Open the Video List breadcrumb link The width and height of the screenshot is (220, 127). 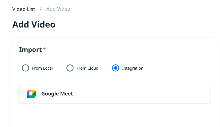24,9
